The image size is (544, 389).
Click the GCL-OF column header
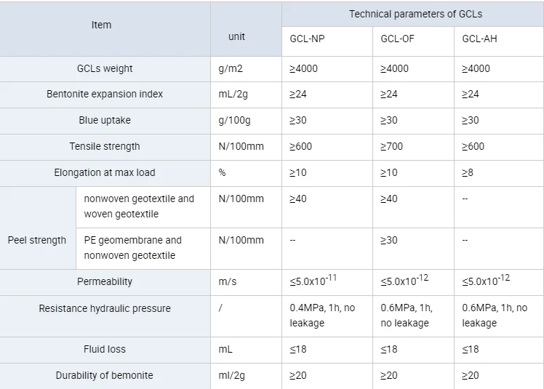(398, 39)
